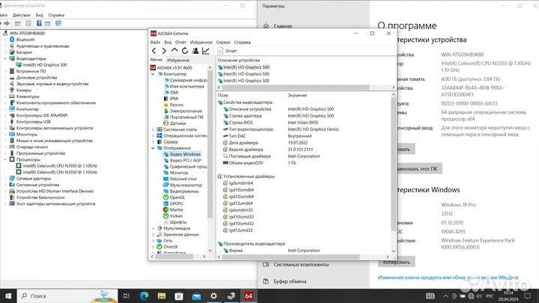
Task: Click Системные компоненты in Settings sidebar
Action: pos(301,265)
